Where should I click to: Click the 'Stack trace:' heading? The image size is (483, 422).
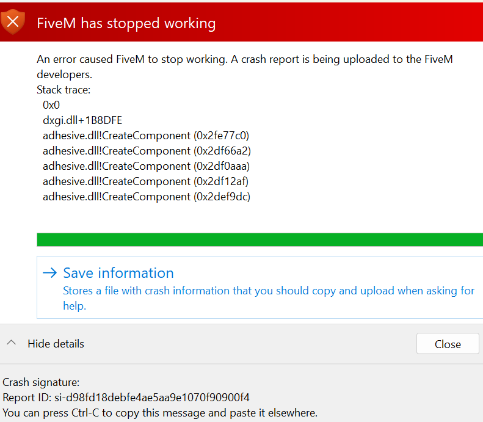(x=64, y=90)
